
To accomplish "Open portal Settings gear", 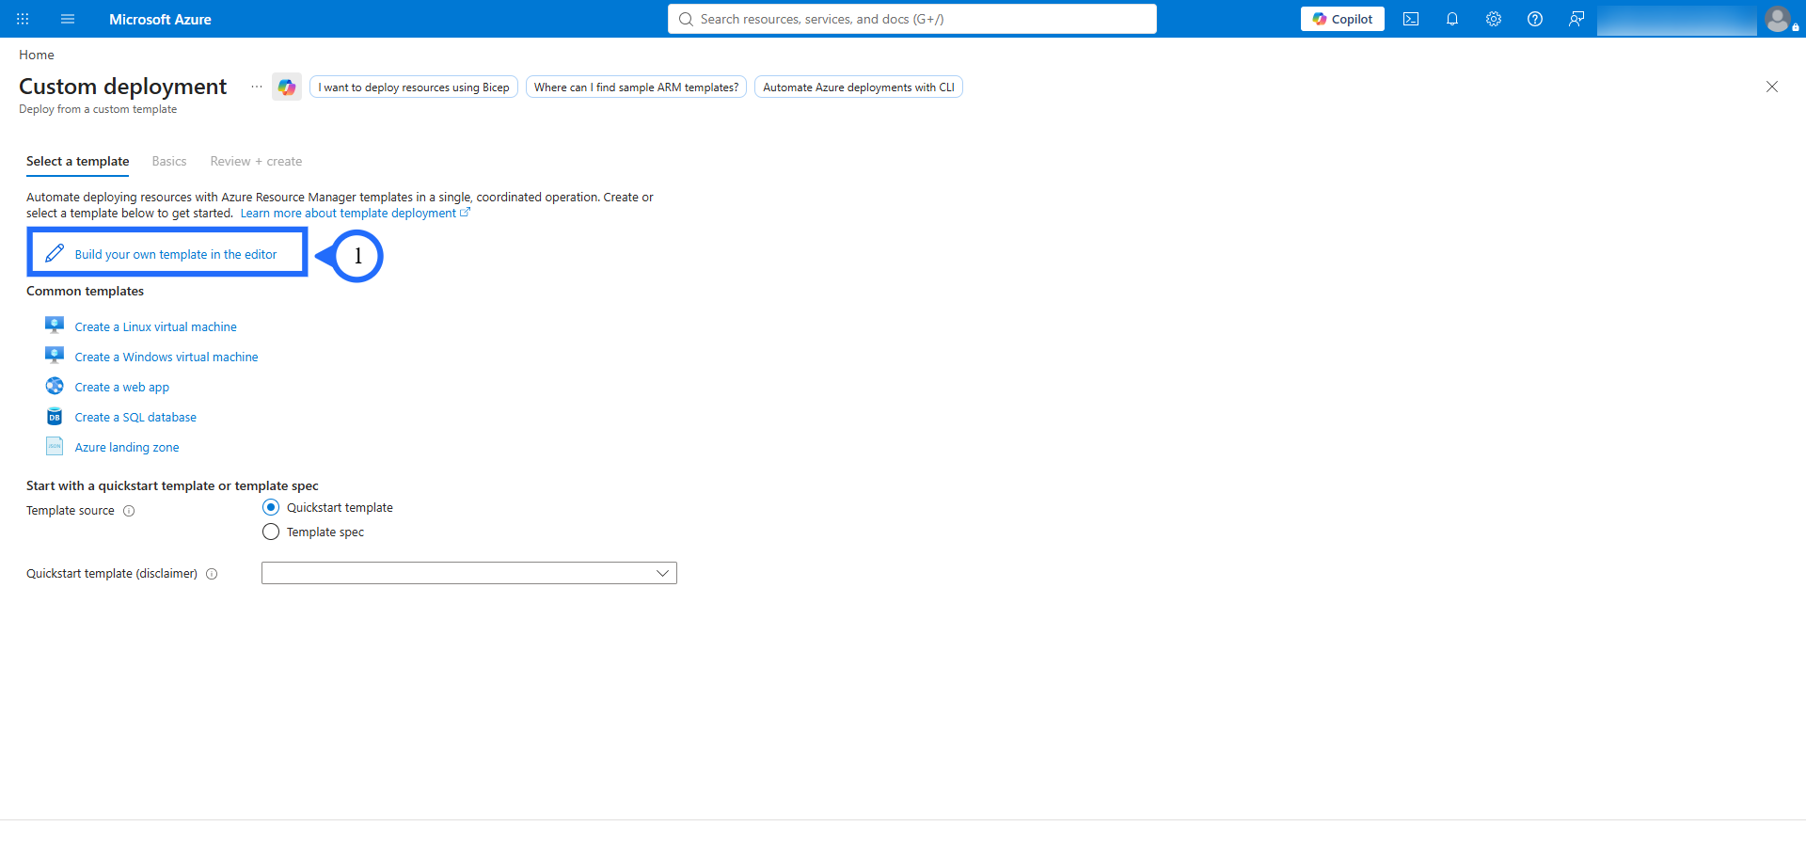I will [x=1494, y=19].
